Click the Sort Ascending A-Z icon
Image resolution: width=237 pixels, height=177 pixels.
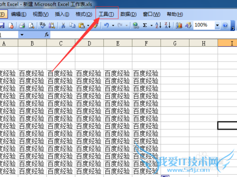pos(158,26)
